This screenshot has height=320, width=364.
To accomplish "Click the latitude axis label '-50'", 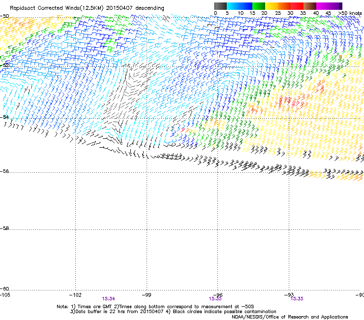I will 4,16.
